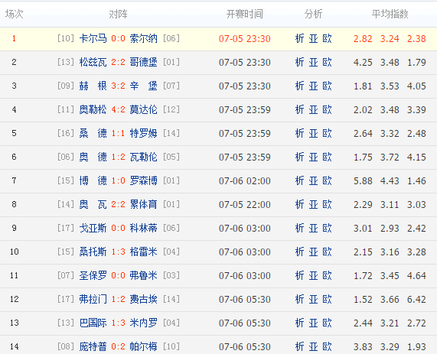Open 欧 odds for match 9 戈亚斯
The image size is (437, 354).
pyautogui.click(x=328, y=228)
